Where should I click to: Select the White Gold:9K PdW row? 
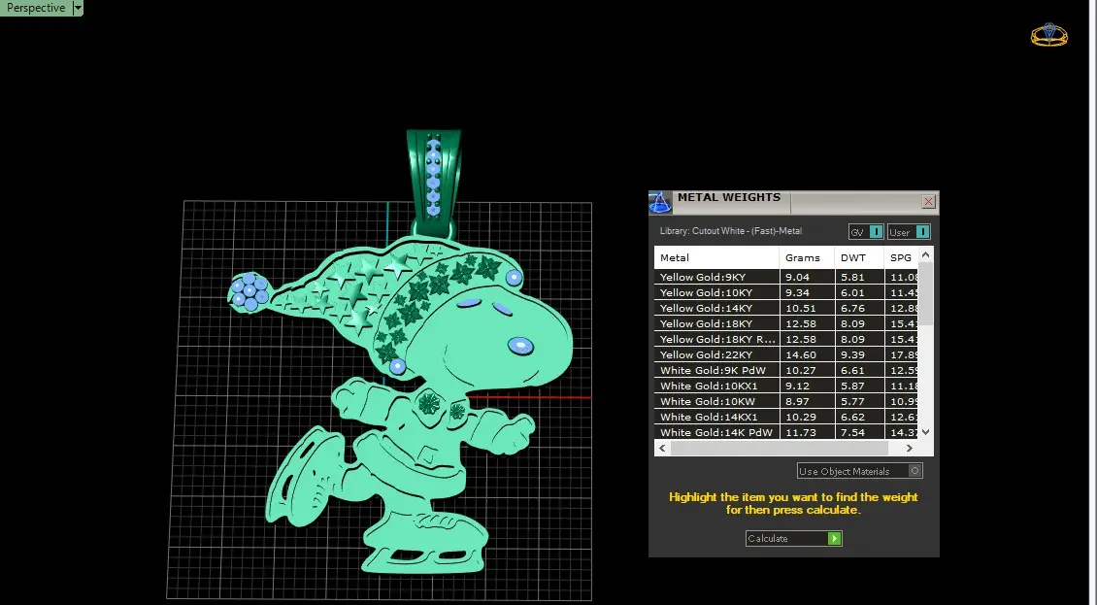785,370
